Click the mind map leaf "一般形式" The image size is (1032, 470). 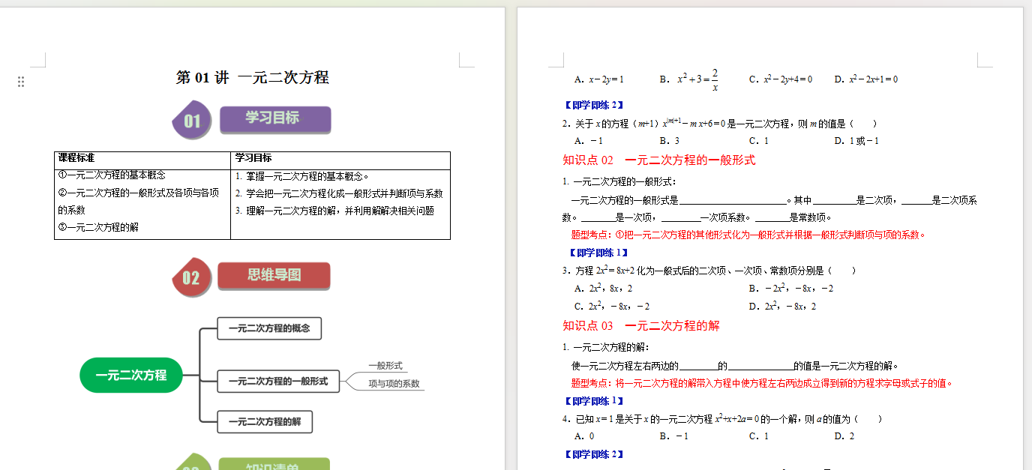385,366
